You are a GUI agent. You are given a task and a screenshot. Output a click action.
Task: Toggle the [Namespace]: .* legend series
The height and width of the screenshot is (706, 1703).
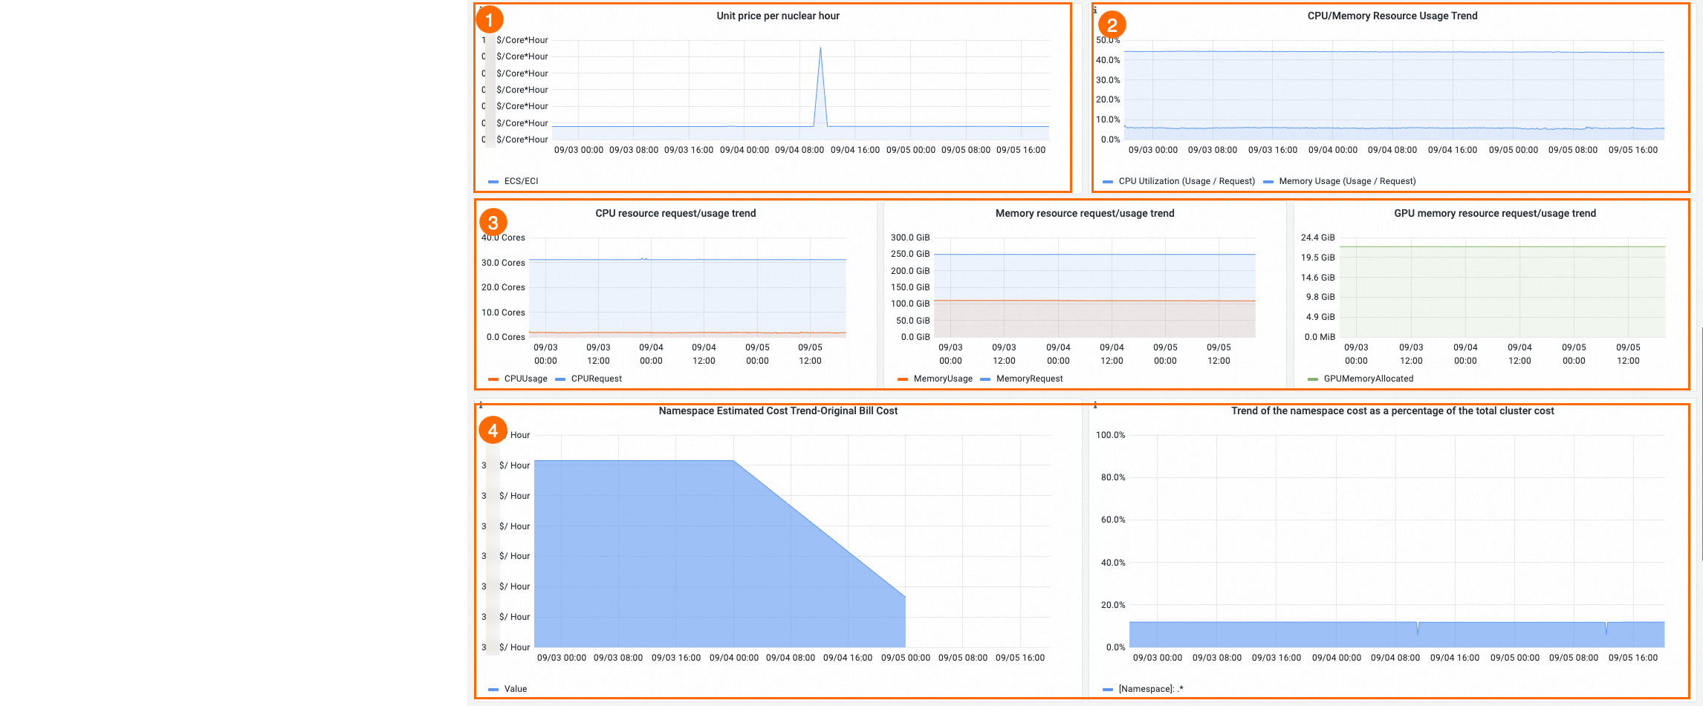(x=1151, y=689)
